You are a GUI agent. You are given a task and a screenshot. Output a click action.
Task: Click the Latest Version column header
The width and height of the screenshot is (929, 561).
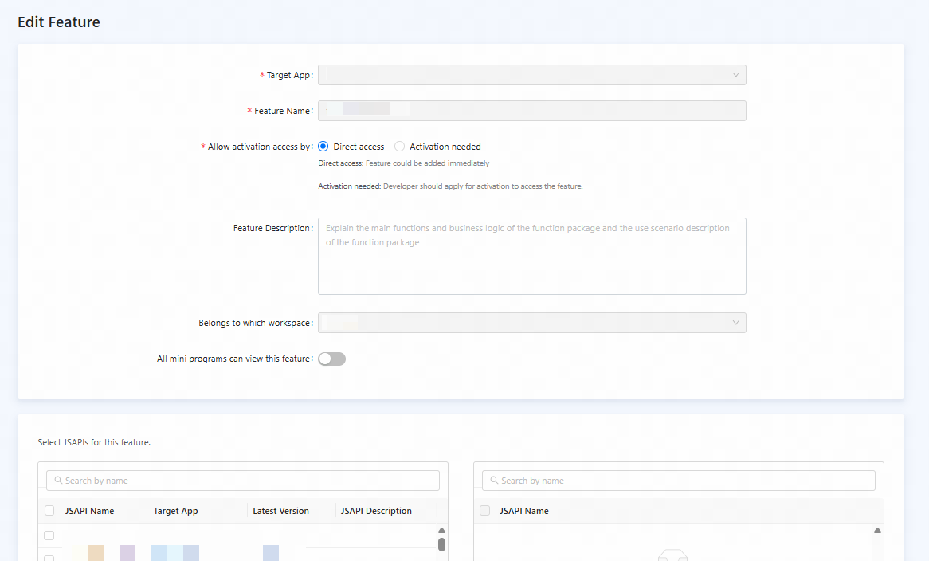coord(280,511)
